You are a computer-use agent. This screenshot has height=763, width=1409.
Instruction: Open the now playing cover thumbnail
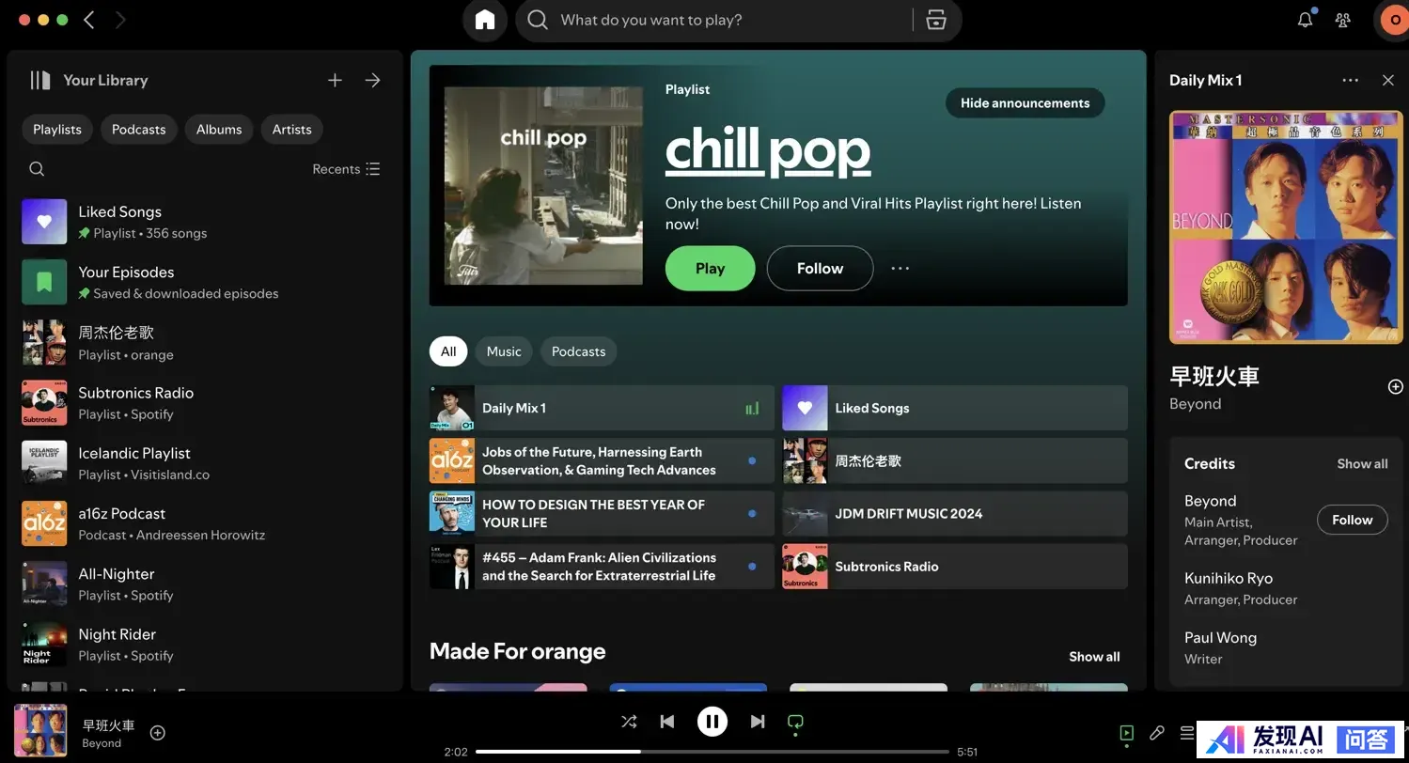(x=40, y=731)
